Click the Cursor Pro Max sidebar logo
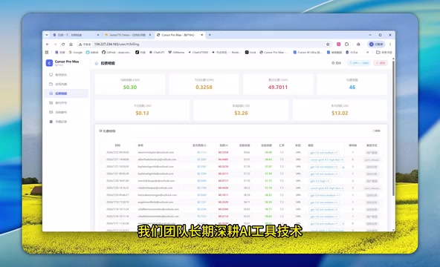Viewport: 440px width, 267px height. (49, 63)
